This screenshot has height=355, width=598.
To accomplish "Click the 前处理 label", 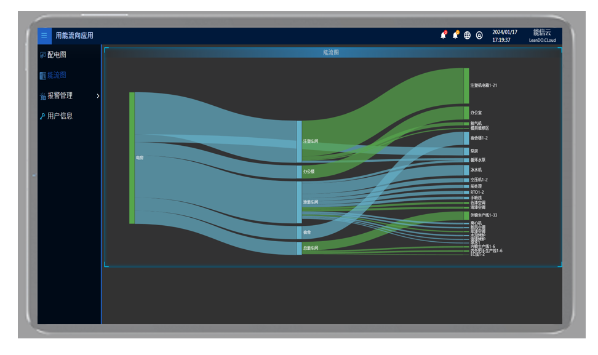I will pos(476,186).
